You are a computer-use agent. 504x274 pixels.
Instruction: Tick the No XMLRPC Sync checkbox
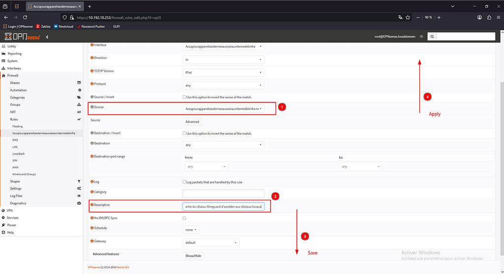(x=184, y=218)
